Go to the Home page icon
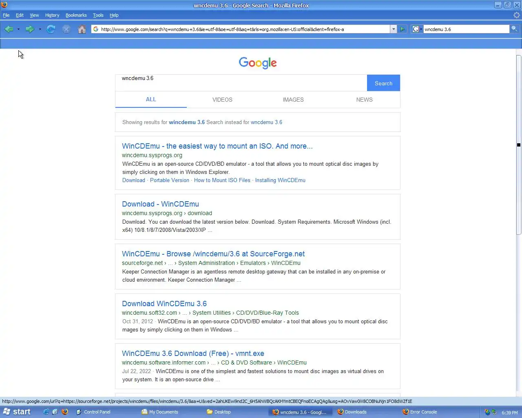Viewport: 522px width, 418px height. (82, 29)
